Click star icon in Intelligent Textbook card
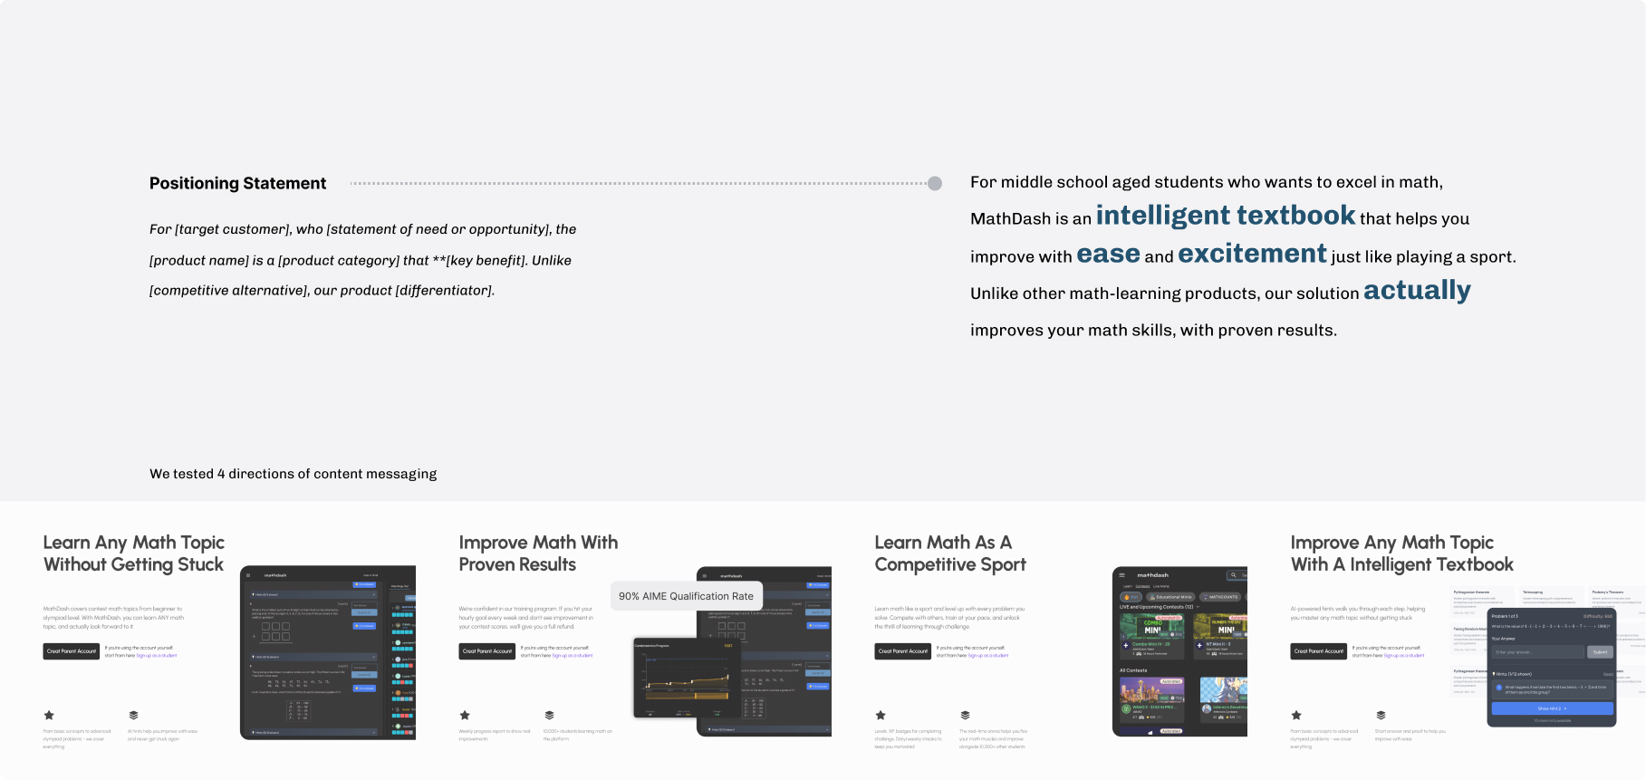Screen dimensions: 1646x780 click(1296, 716)
